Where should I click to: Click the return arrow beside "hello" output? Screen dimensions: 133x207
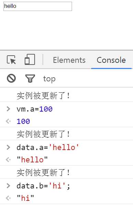coord(8,160)
